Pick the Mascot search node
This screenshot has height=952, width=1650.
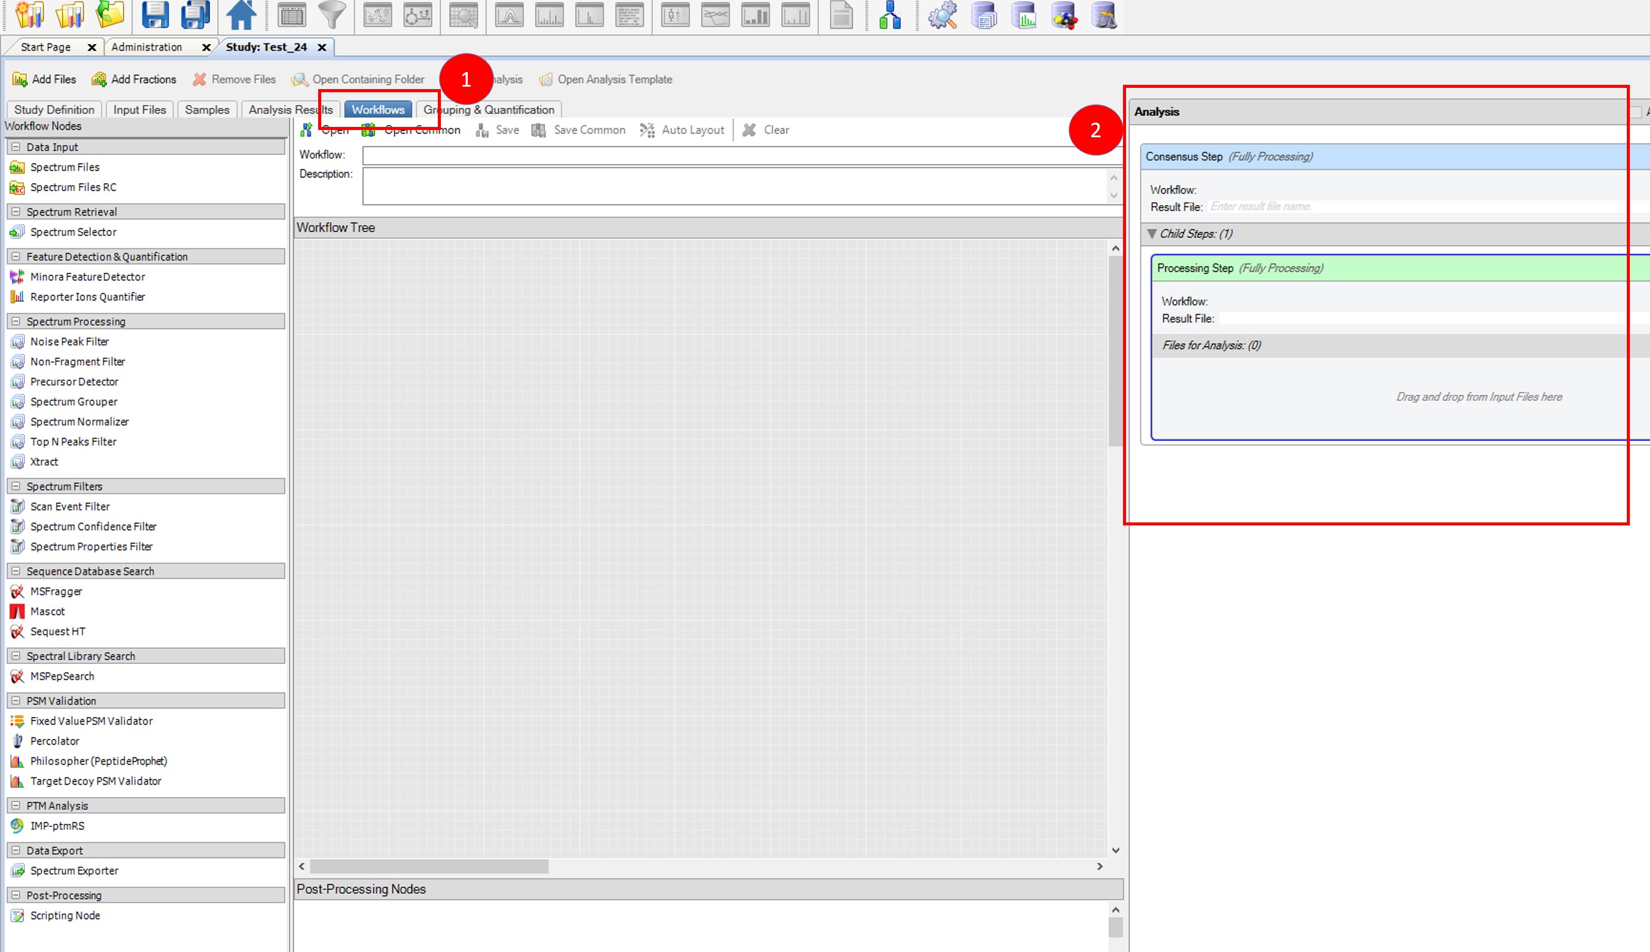[47, 611]
